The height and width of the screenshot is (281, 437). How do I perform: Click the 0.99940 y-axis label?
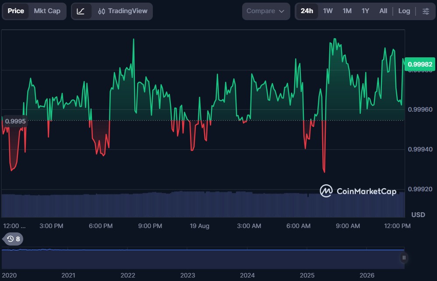pos(420,149)
